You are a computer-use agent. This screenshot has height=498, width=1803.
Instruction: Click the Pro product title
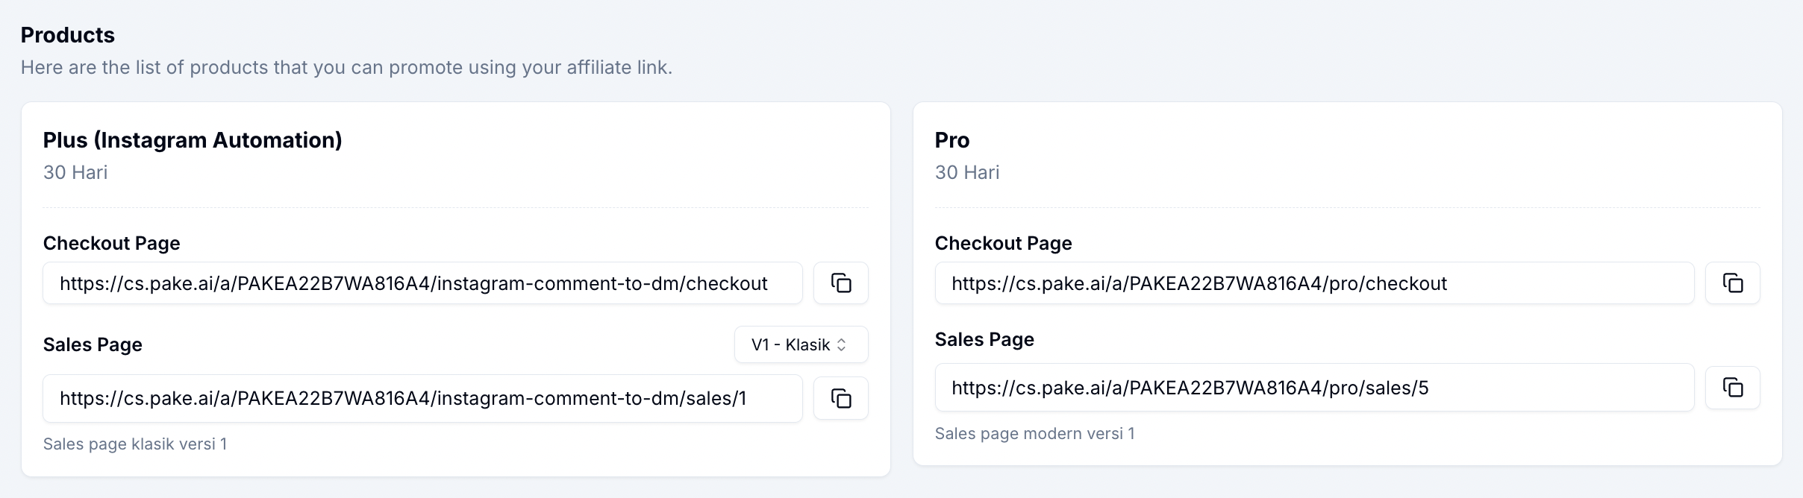[952, 140]
